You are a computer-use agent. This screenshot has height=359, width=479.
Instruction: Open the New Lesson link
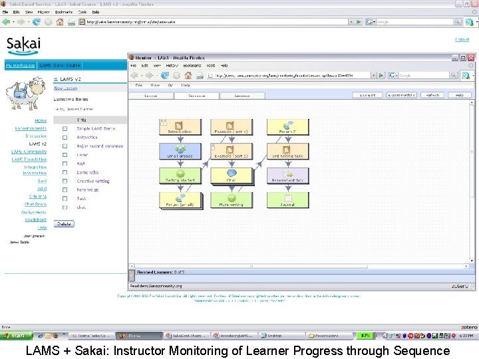(x=66, y=88)
